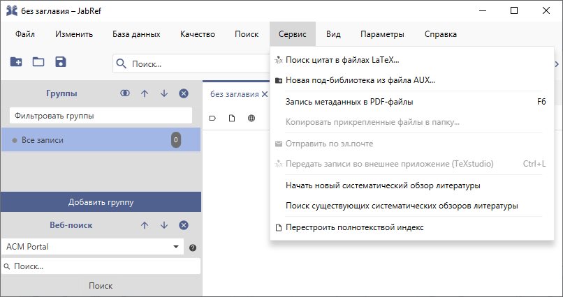Close the Группы panel
Viewport: 563px width, 297px height.
point(184,93)
